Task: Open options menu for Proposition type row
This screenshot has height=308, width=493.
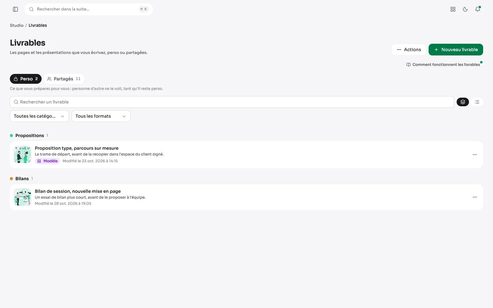Action: [475, 155]
